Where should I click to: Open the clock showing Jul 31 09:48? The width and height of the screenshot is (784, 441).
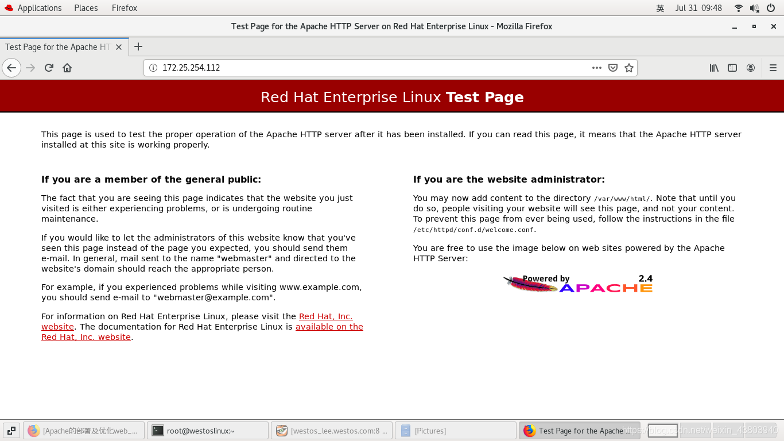(698, 8)
